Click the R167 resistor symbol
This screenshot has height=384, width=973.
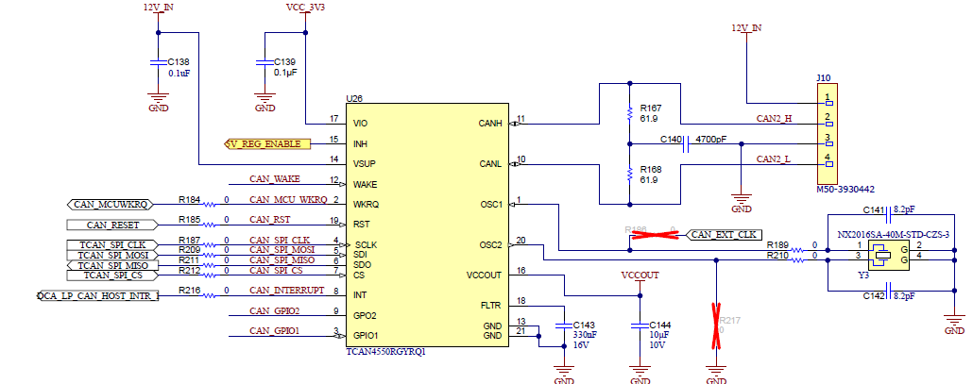[628, 114]
